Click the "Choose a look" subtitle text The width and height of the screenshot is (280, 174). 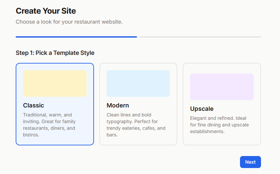tap(69, 22)
